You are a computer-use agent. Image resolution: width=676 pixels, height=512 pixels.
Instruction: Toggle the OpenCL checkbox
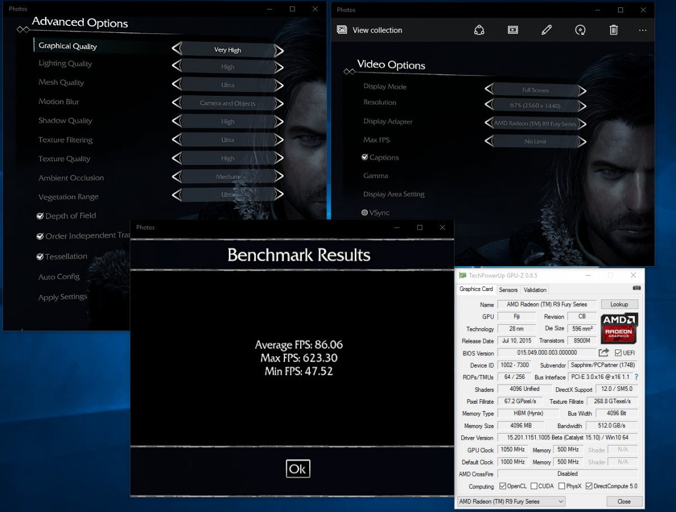[x=503, y=486]
